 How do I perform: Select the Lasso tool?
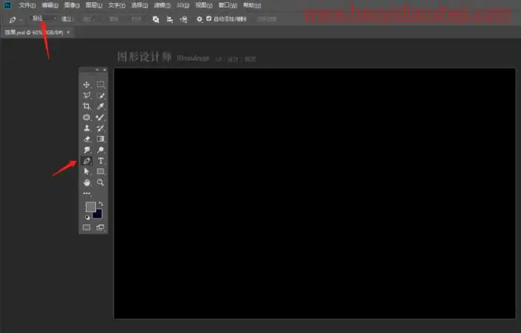(86, 95)
